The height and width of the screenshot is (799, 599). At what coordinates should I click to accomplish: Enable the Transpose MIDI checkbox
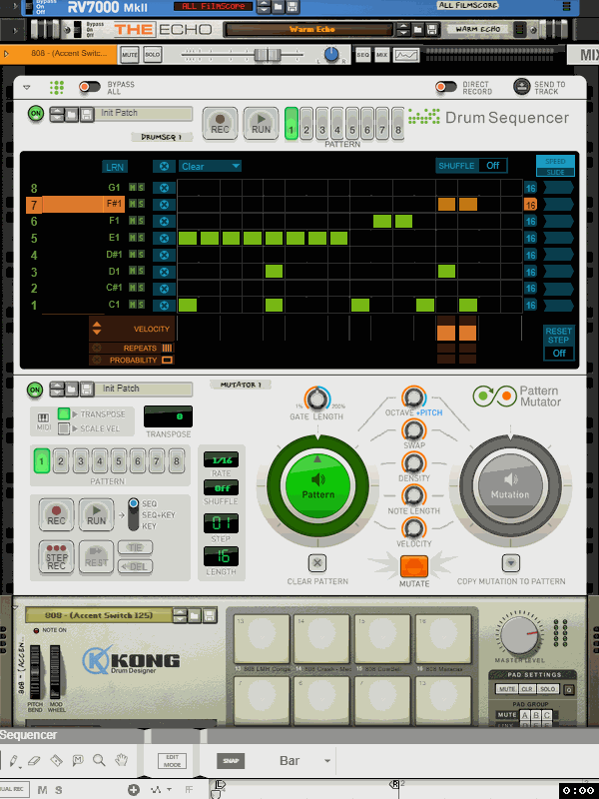coord(64,413)
